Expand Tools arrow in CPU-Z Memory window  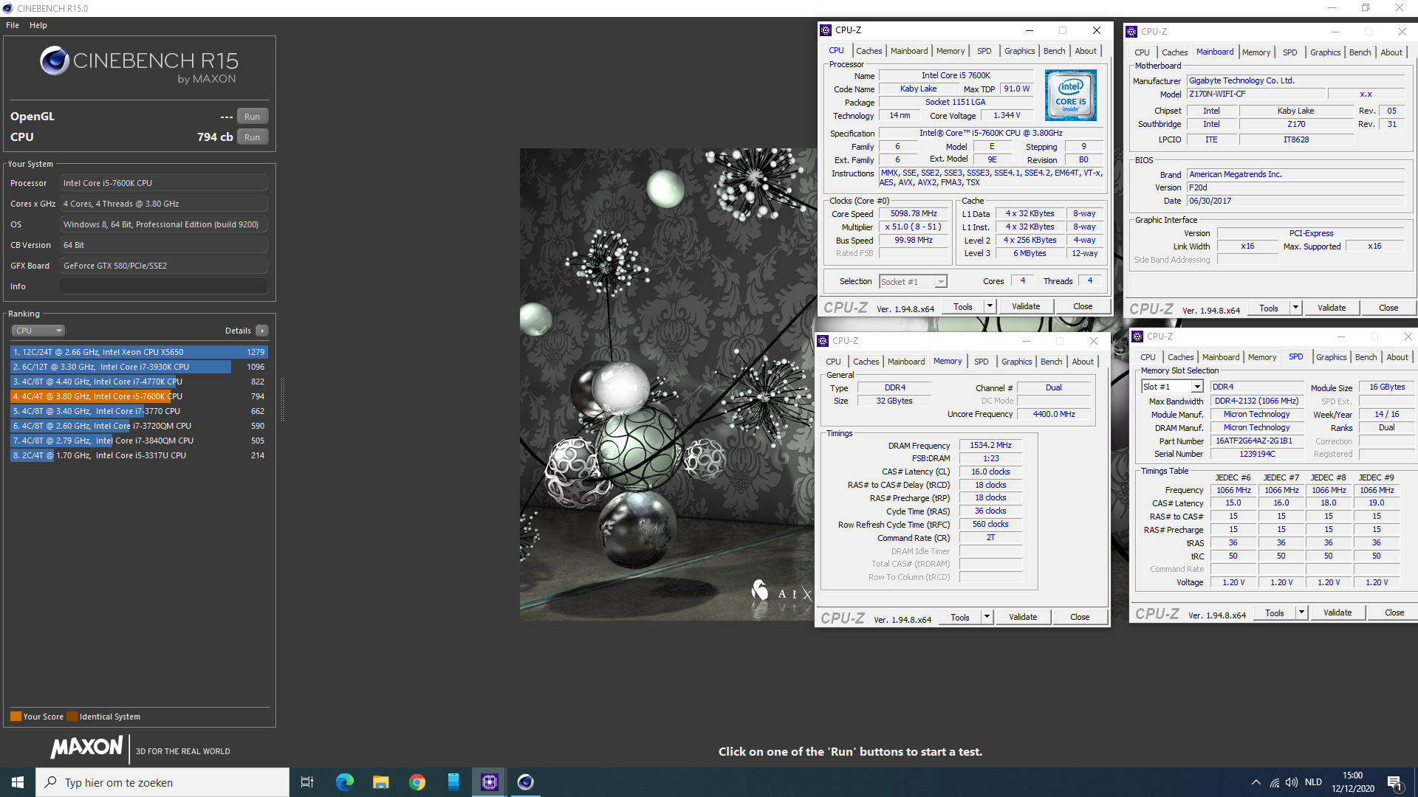click(987, 618)
